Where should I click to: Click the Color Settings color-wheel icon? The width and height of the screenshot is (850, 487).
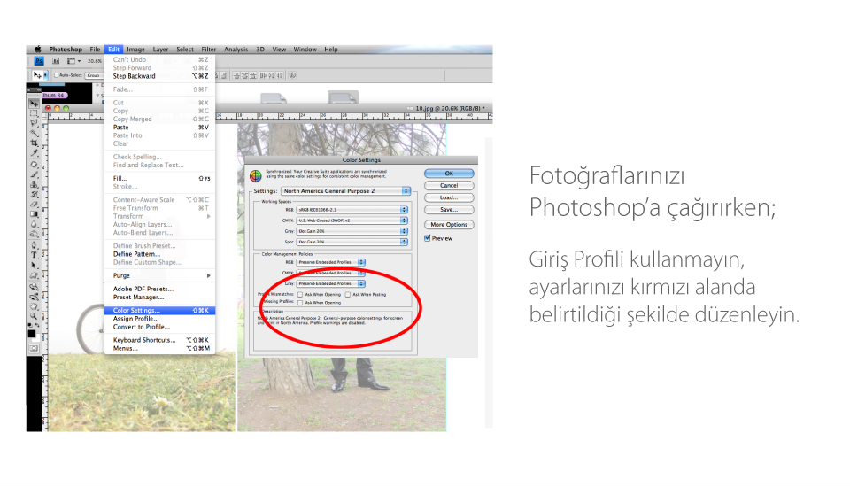click(x=255, y=175)
